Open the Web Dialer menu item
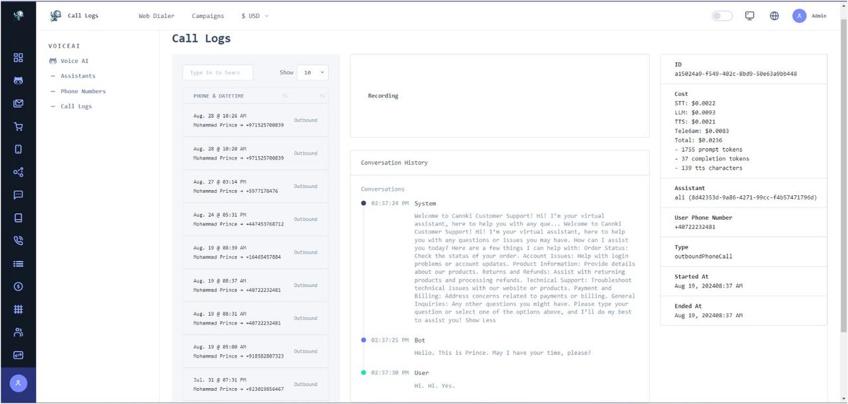 click(156, 15)
